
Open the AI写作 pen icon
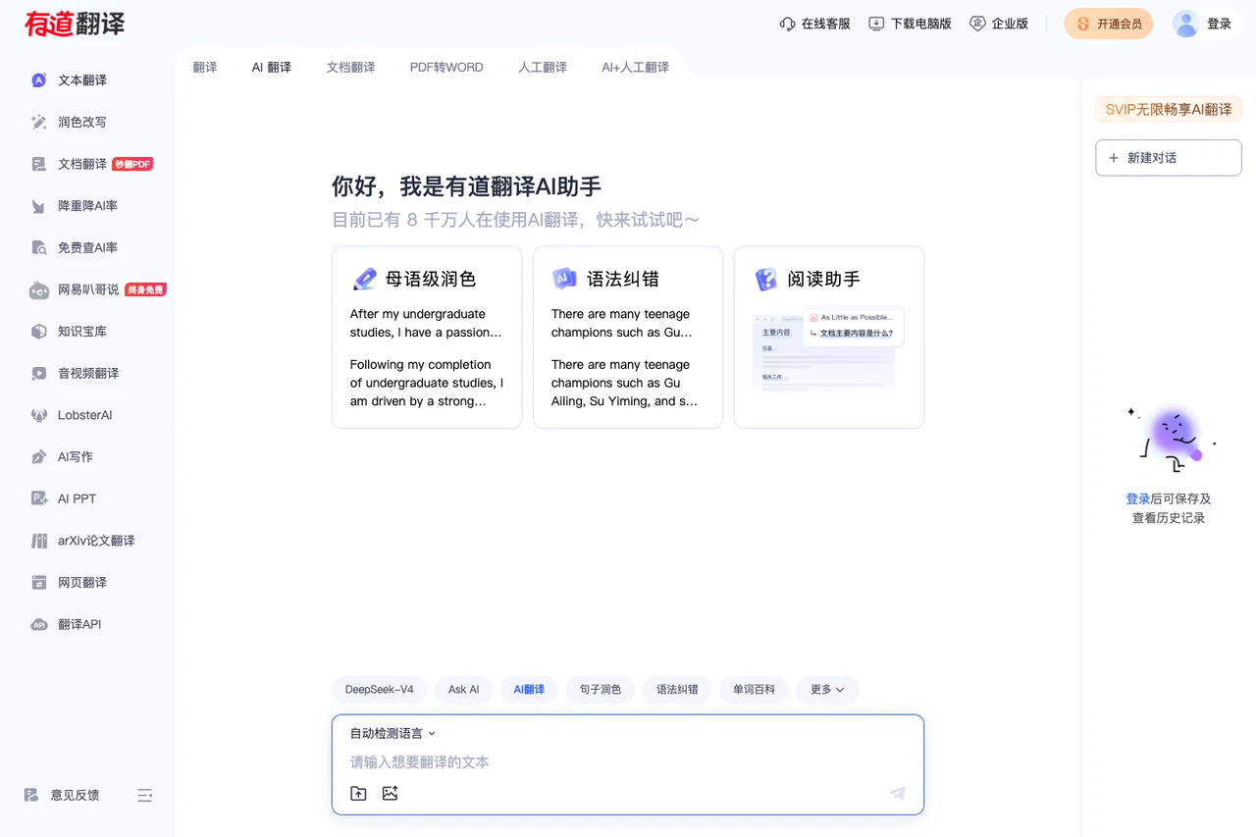[39, 457]
